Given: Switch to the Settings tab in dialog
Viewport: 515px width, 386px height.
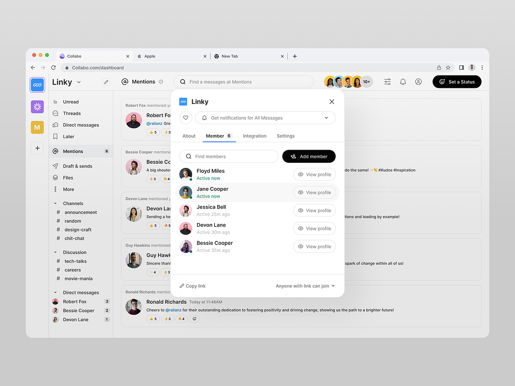Looking at the screenshot, I should (x=286, y=136).
